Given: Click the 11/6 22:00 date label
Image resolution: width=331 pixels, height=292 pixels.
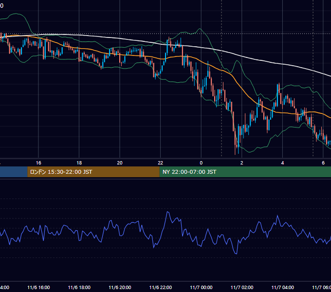Looking at the screenshot, I should coord(161,287).
